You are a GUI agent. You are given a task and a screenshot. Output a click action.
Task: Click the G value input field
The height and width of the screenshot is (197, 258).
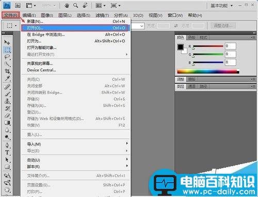click(x=231, y=54)
